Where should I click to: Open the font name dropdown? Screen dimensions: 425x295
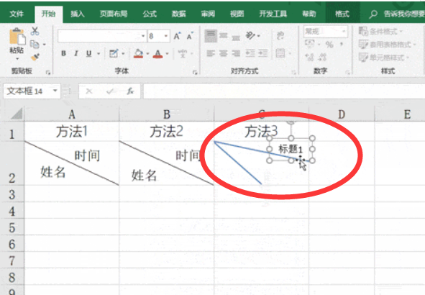click(x=143, y=36)
